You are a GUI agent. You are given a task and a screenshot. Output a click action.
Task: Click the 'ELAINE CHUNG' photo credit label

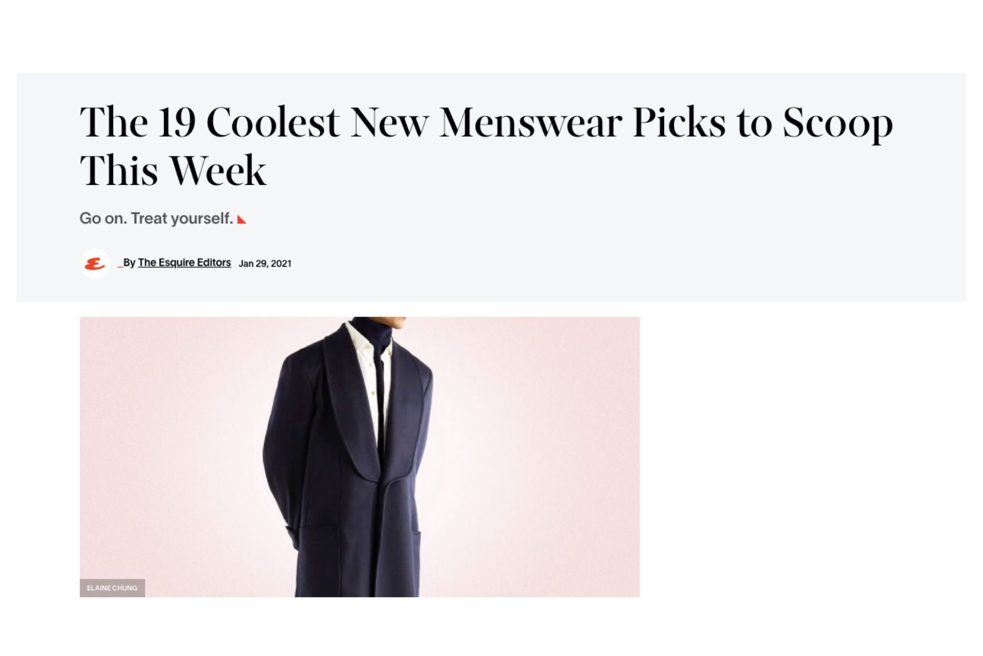point(113,588)
